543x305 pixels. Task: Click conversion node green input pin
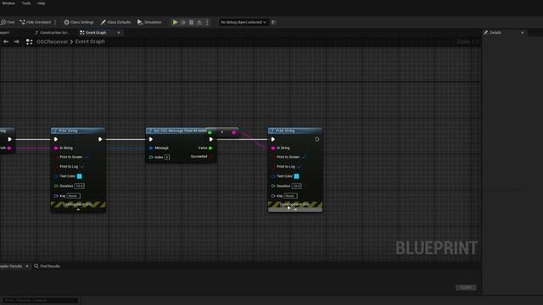click(210, 132)
